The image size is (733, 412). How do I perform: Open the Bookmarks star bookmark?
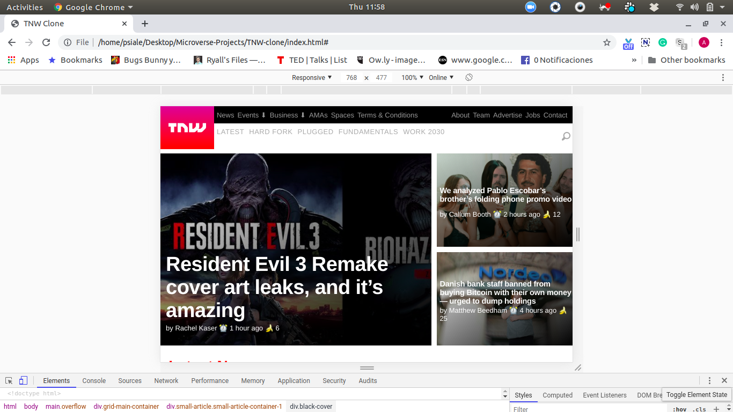[75, 60]
